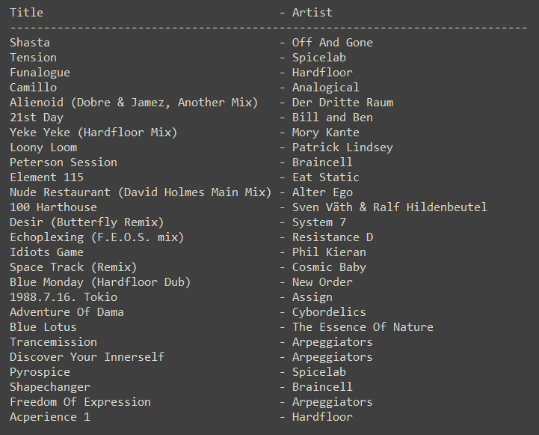Click the Yeke Yeke (Hardfloor Mix) title

pos(93,133)
